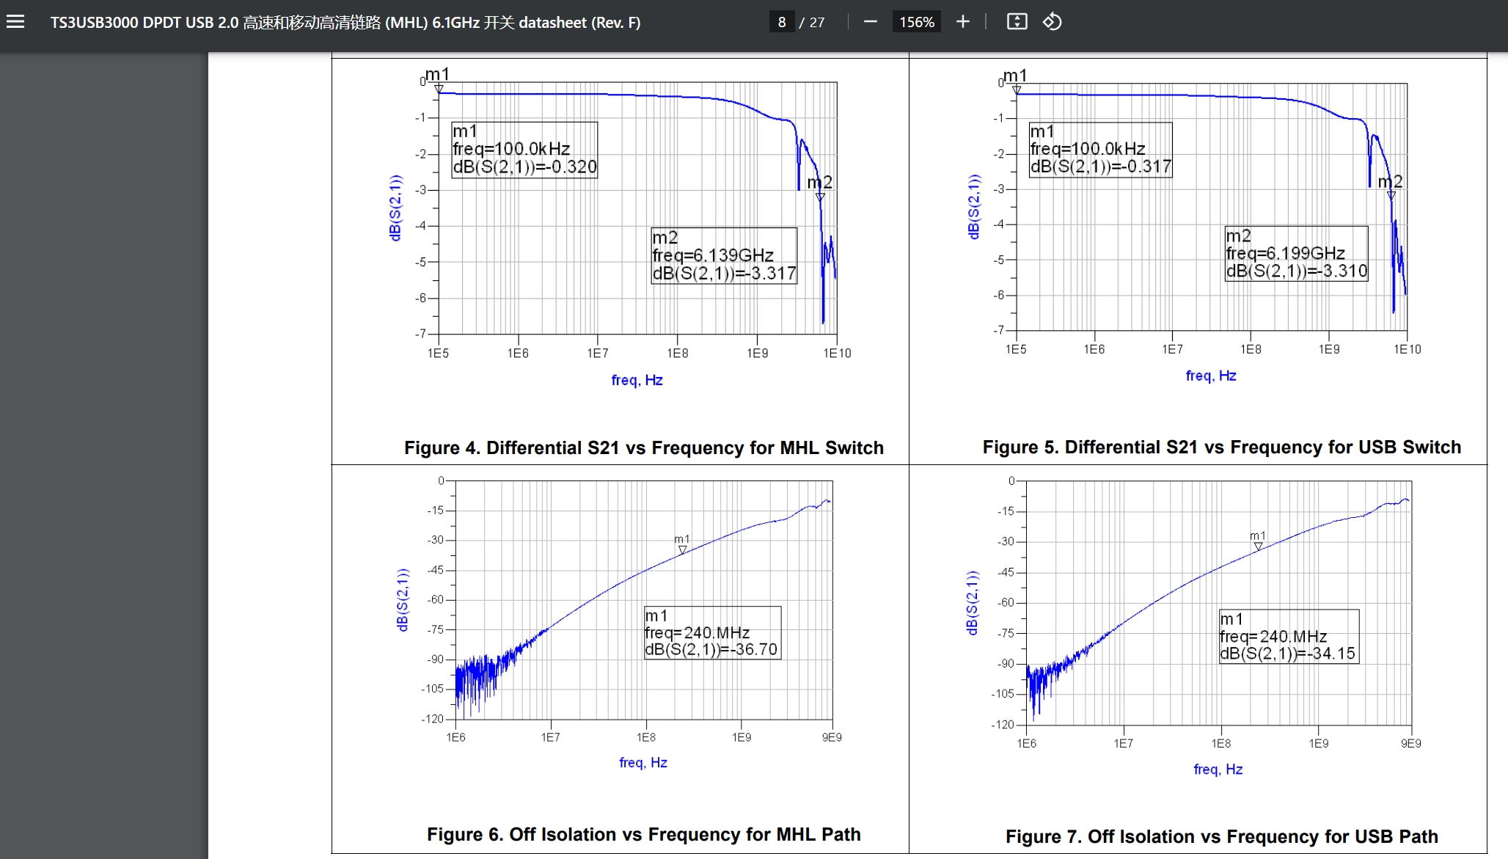
Task: Select the page number field showing 8
Action: (782, 22)
